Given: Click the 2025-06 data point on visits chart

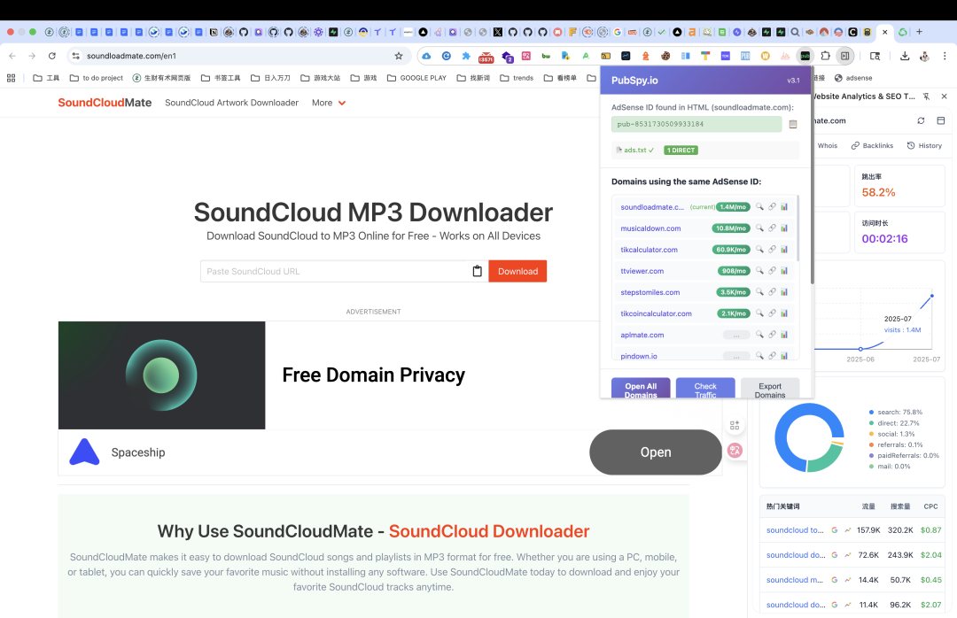Looking at the screenshot, I should pyautogui.click(x=860, y=349).
